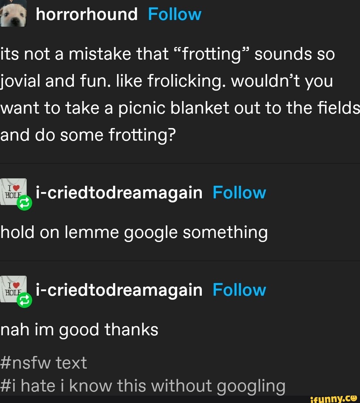This screenshot has height=403, width=360.
Task: Select the post text starting with 'hold on lemme google'
Action: (x=134, y=232)
